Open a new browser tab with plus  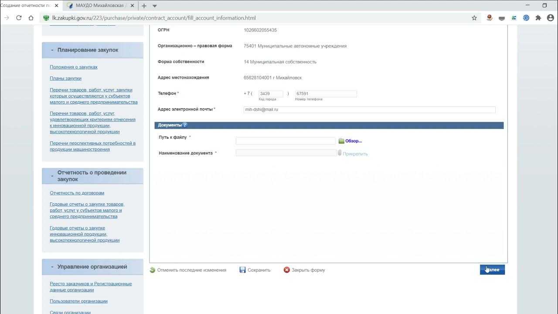click(144, 6)
